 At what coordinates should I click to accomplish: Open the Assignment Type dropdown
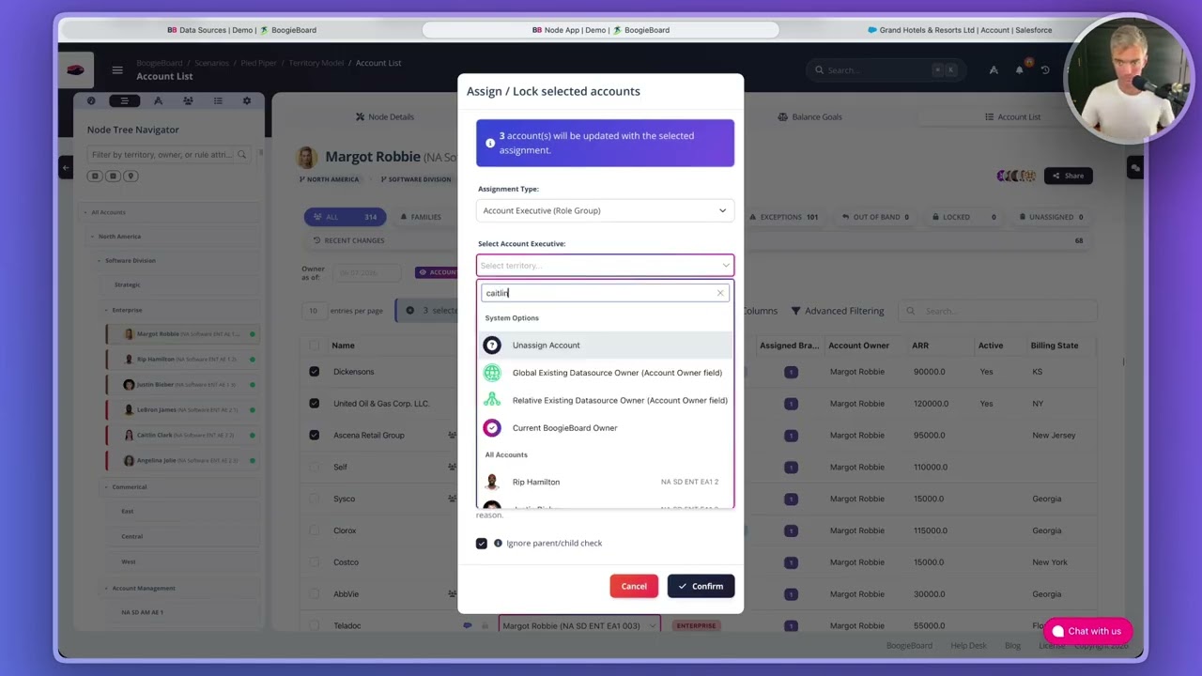pyautogui.click(x=605, y=210)
